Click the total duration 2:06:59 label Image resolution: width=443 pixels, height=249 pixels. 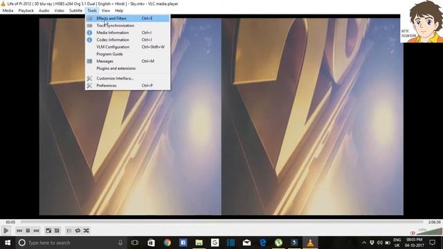point(434,222)
